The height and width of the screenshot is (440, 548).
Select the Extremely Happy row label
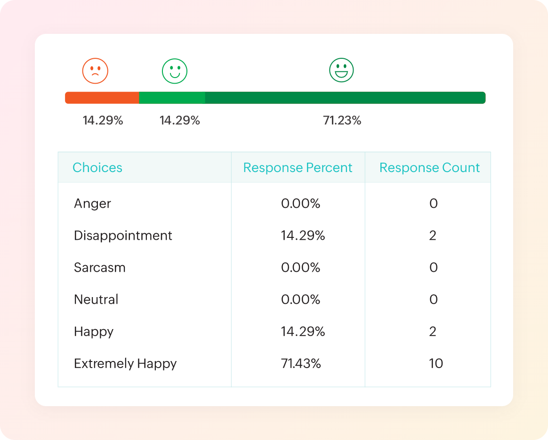(x=125, y=363)
